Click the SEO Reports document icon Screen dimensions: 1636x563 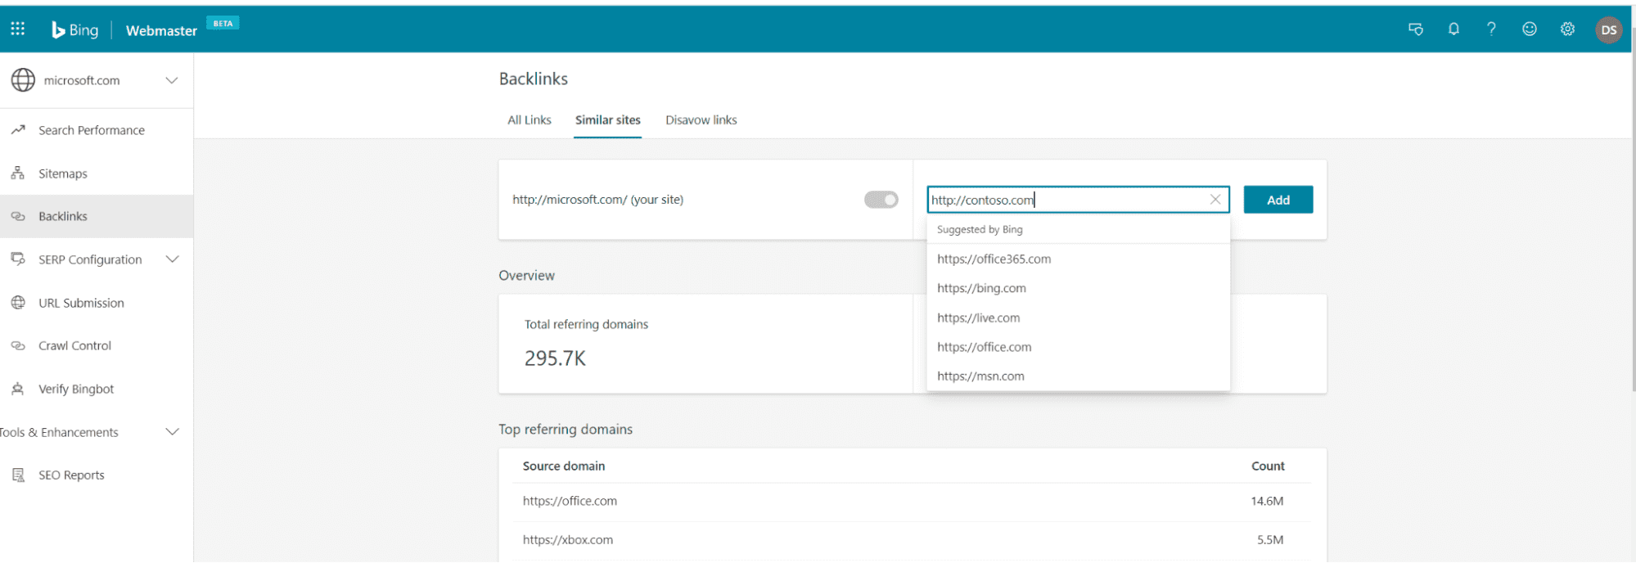coord(18,475)
